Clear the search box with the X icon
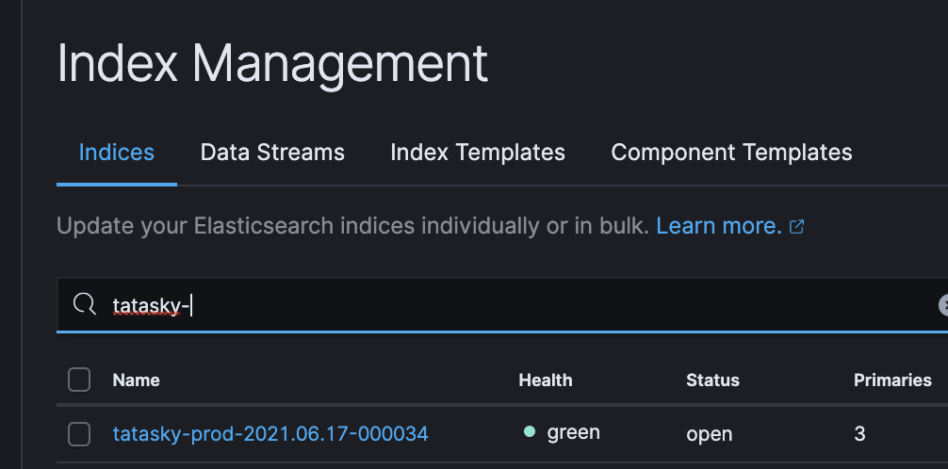 click(x=943, y=305)
